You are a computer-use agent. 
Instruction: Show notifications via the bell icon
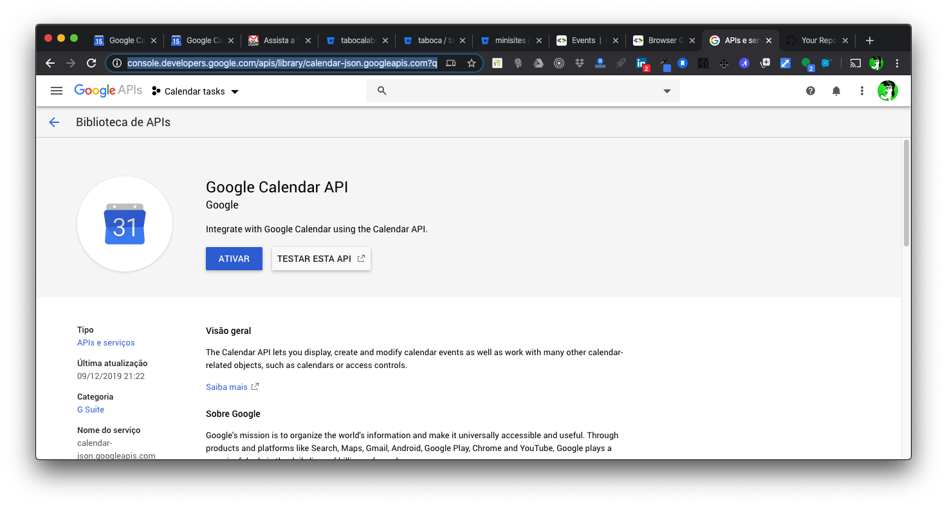[836, 91]
